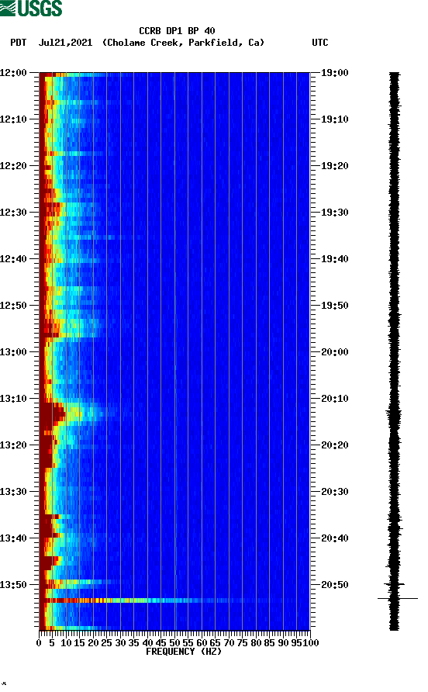This screenshot has width=428, height=692.
Task: Click the 'PDT' timezone label
Action: [19, 43]
